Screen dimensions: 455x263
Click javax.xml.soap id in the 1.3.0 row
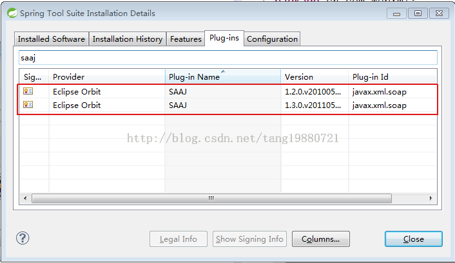[379, 105]
